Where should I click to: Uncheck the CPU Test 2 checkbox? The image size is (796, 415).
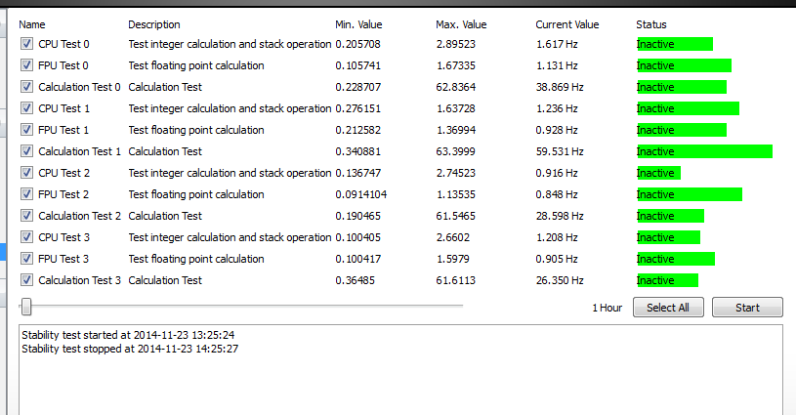pyautogui.click(x=26, y=173)
